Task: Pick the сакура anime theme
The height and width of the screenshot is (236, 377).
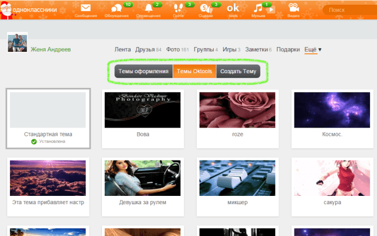Action: point(332,178)
